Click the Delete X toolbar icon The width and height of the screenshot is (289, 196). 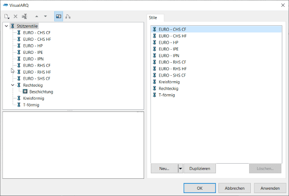pyautogui.click(x=16, y=16)
